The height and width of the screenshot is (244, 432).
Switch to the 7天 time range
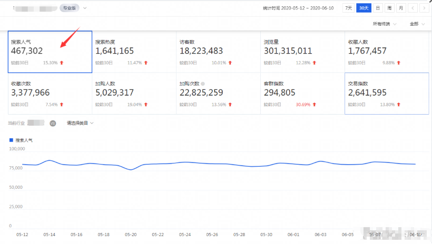tap(349, 8)
